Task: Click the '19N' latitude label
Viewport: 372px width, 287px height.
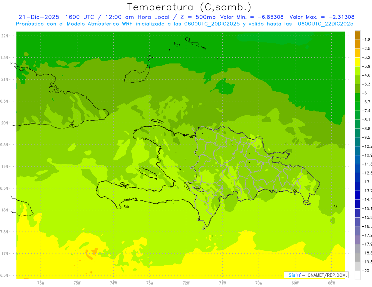Action: click(x=5, y=167)
